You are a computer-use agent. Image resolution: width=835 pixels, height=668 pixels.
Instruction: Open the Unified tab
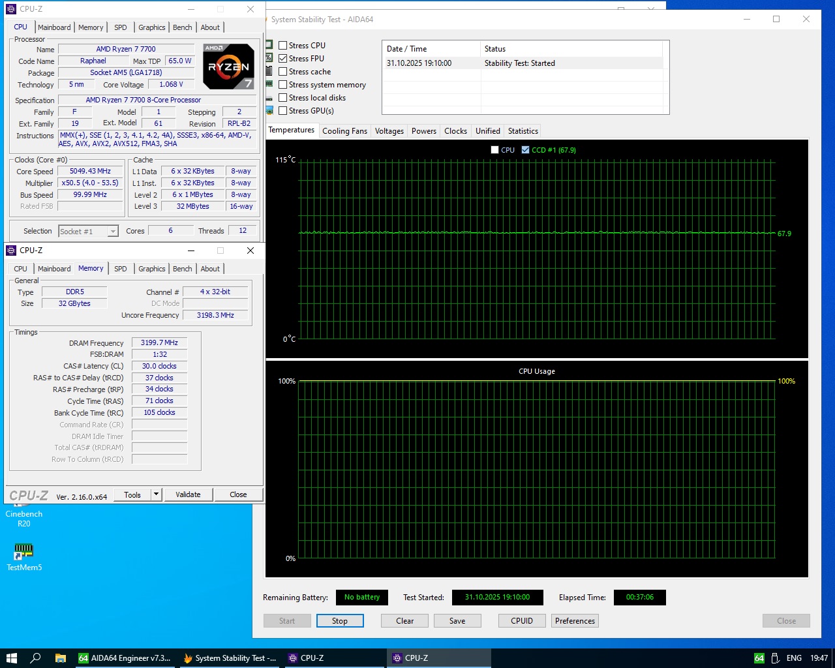tap(488, 131)
